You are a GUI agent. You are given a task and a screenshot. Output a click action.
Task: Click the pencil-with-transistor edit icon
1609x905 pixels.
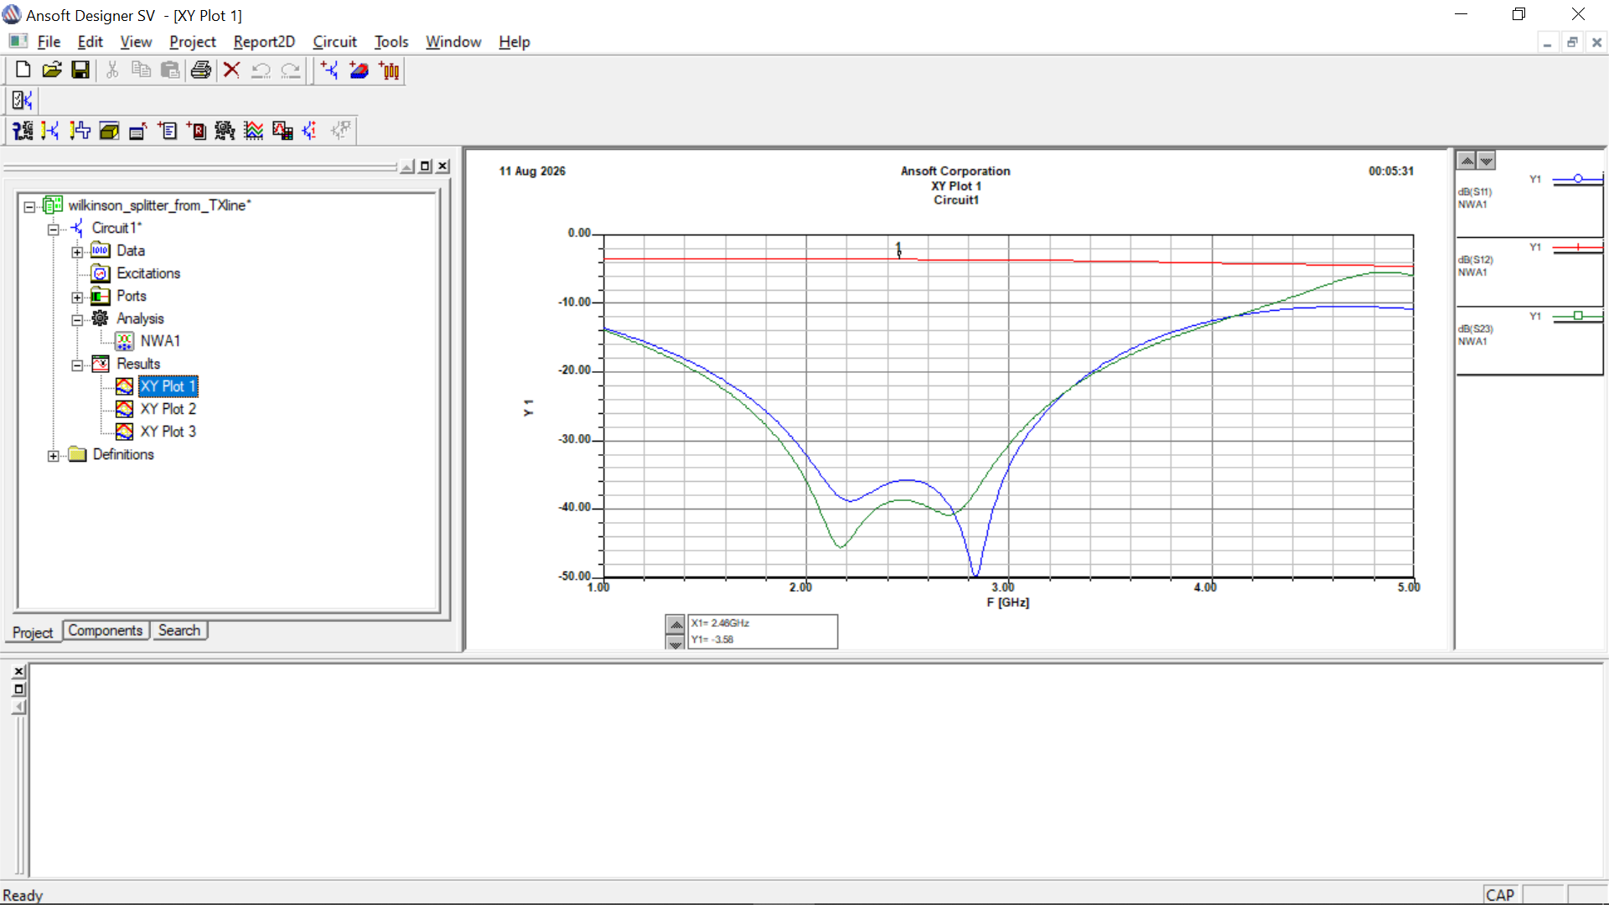(x=51, y=131)
